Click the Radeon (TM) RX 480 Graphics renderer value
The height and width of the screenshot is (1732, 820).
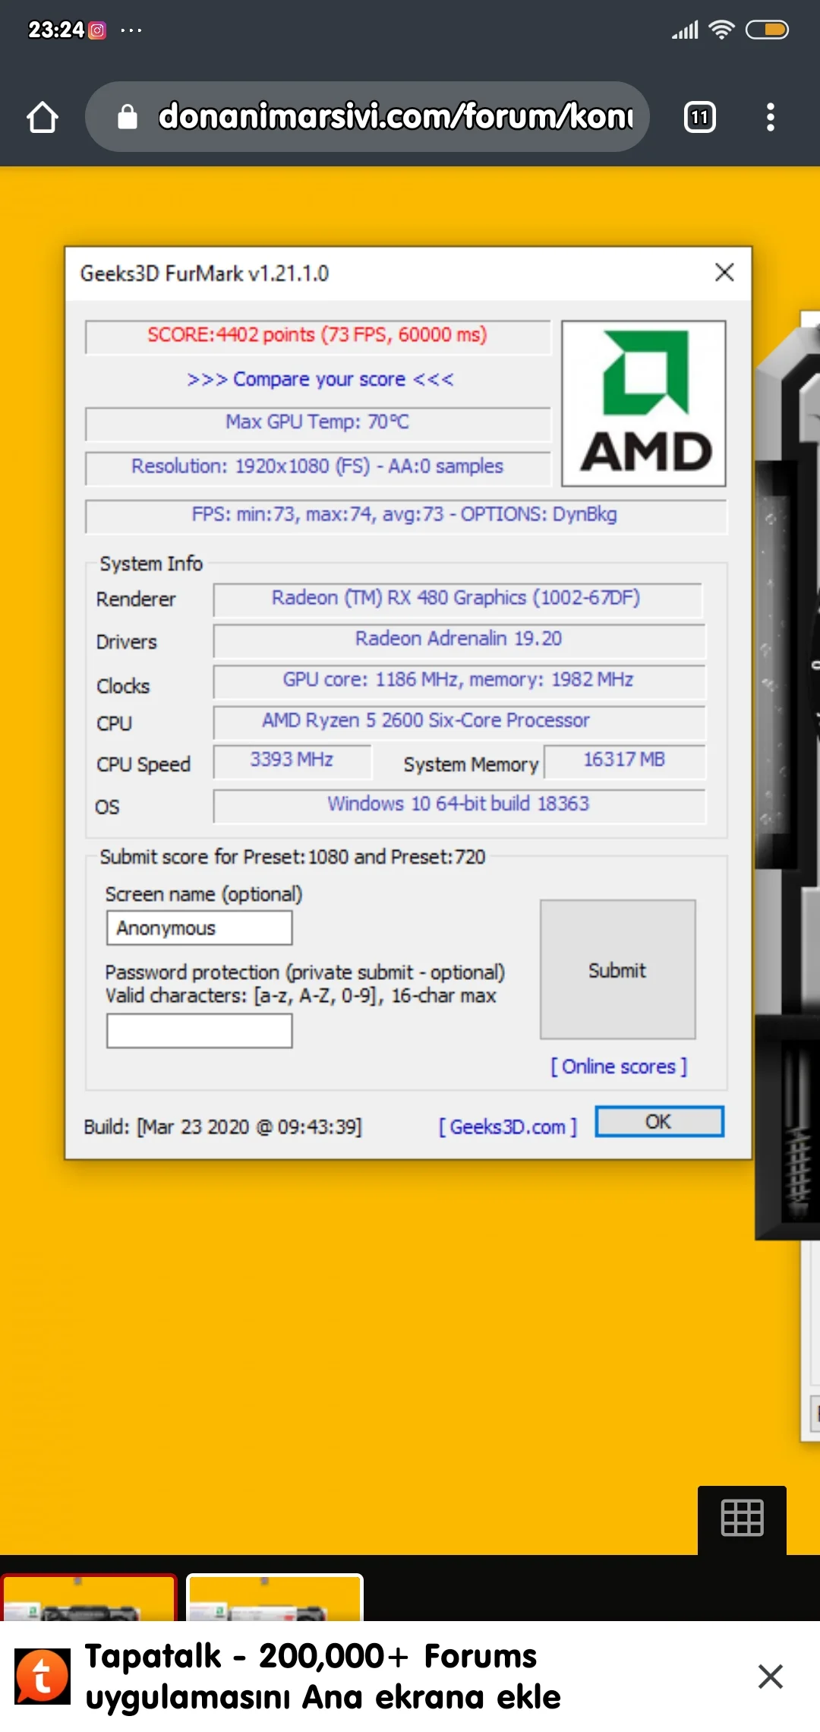coord(456,598)
